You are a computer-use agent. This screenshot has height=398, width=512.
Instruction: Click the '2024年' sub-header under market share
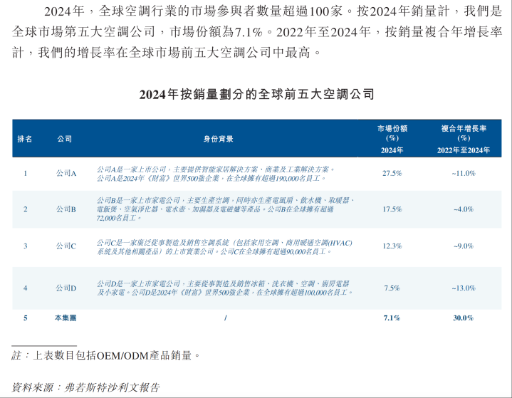click(x=392, y=150)
